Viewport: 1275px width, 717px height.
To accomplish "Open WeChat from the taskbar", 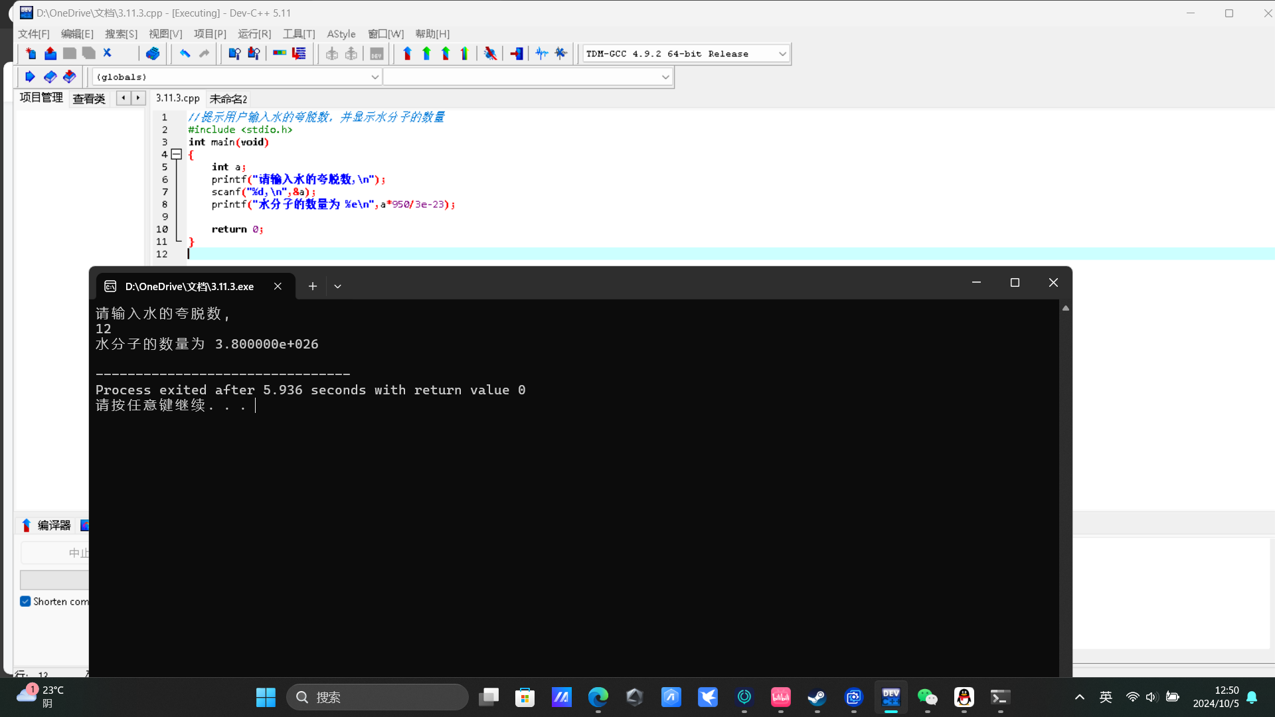I will tap(927, 697).
